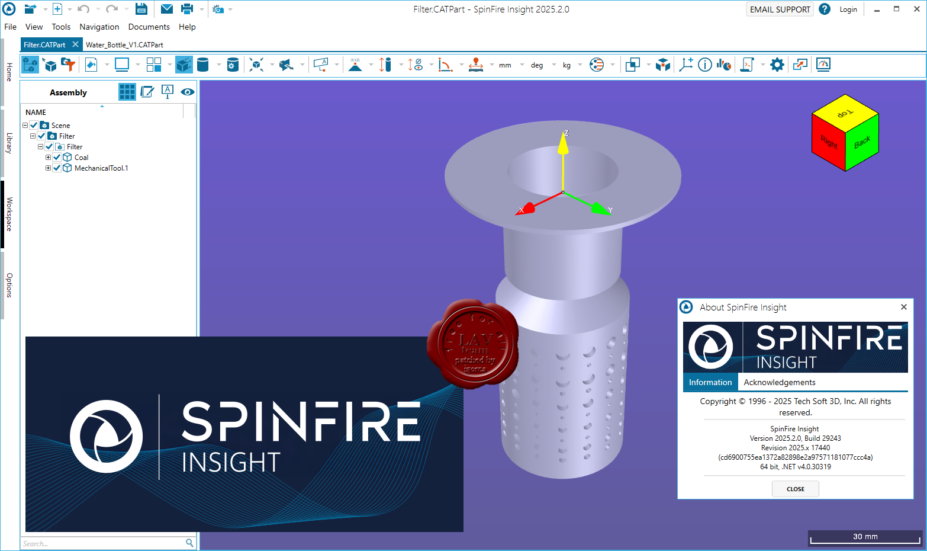Open the Tools menu

pos(61,27)
